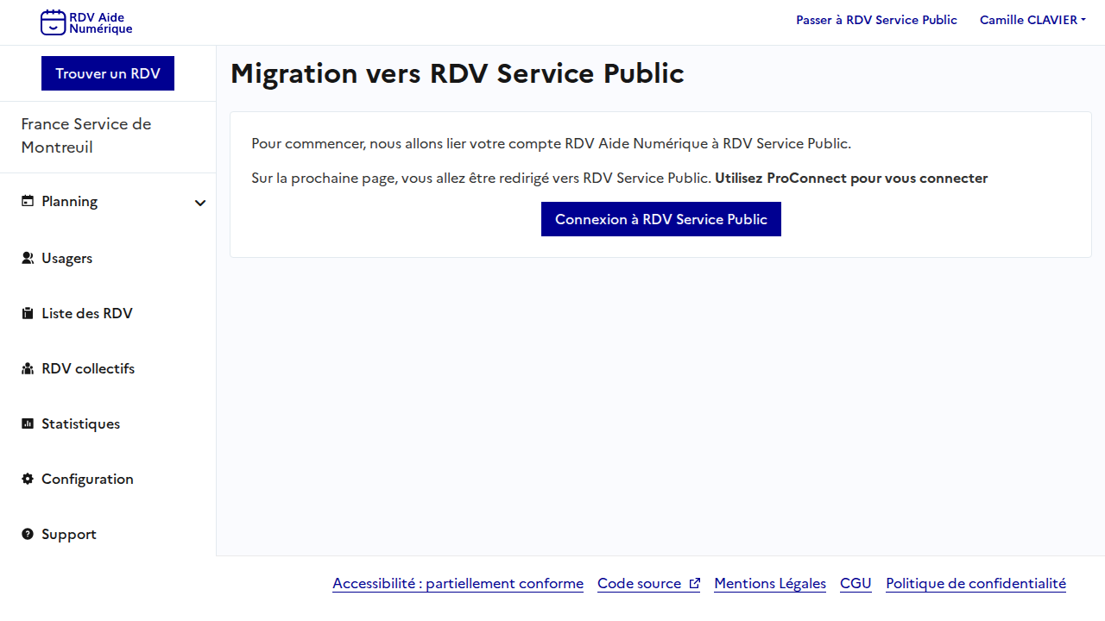Click the Usagers people icon
Viewport: 1105px width, 621px height.
(28, 258)
